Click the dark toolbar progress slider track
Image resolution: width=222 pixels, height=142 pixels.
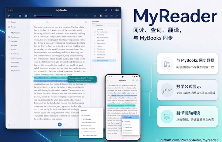[61, 16]
